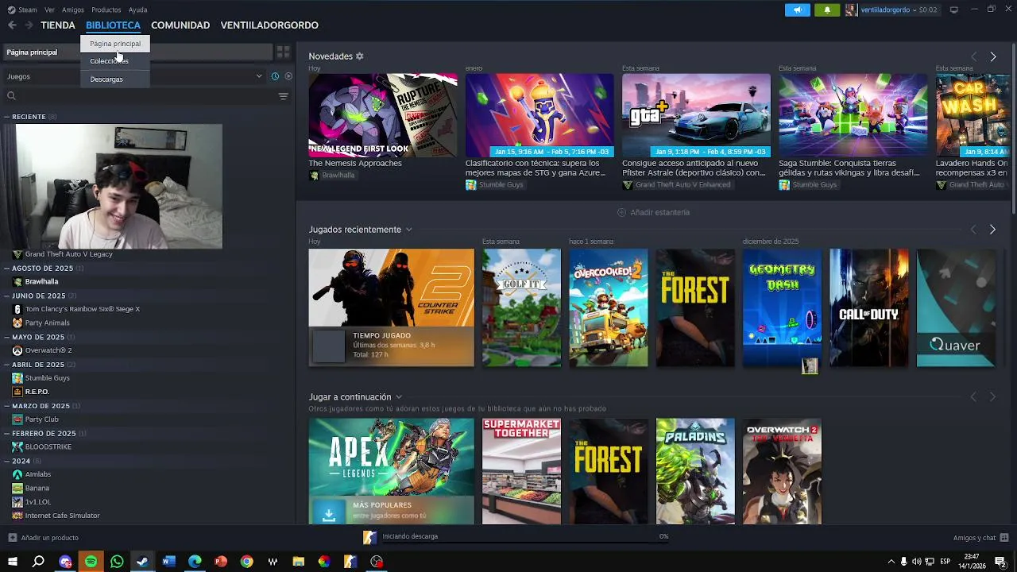Click Apex Legends download icon
Screen dimensions: 1017x572
(329, 514)
